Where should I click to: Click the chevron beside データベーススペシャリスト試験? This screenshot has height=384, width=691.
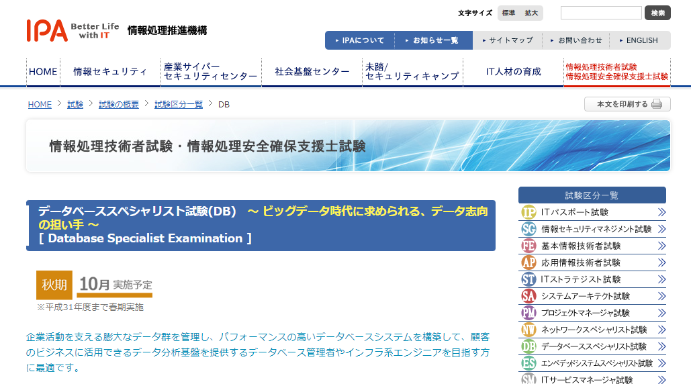coord(661,346)
